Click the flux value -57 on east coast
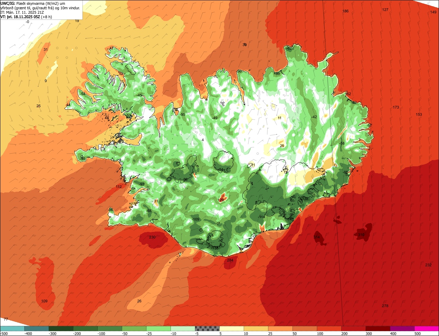This screenshot has height=336, width=439. pyautogui.click(x=369, y=125)
